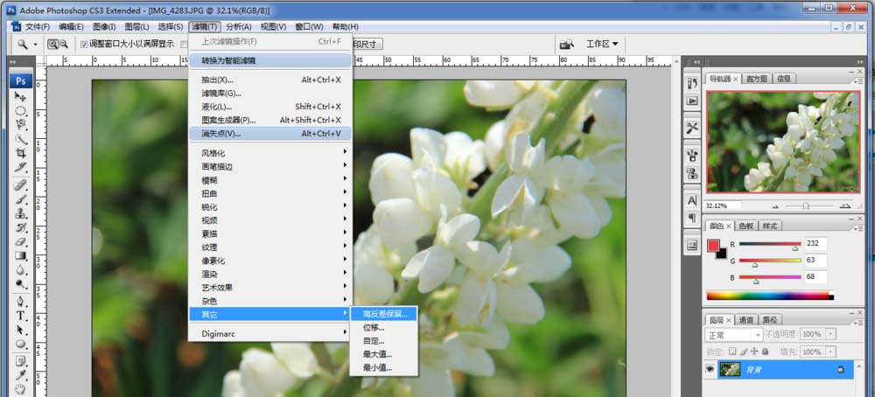Select the Slice tool

(21, 166)
